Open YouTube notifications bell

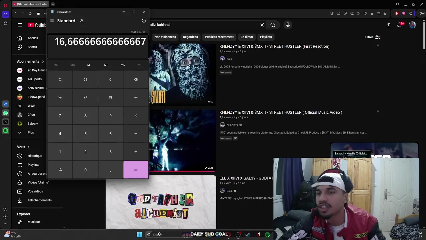pos(400,25)
